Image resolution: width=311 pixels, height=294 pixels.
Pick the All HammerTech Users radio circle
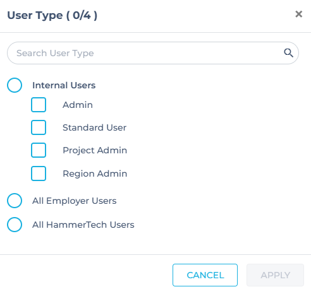15,225
